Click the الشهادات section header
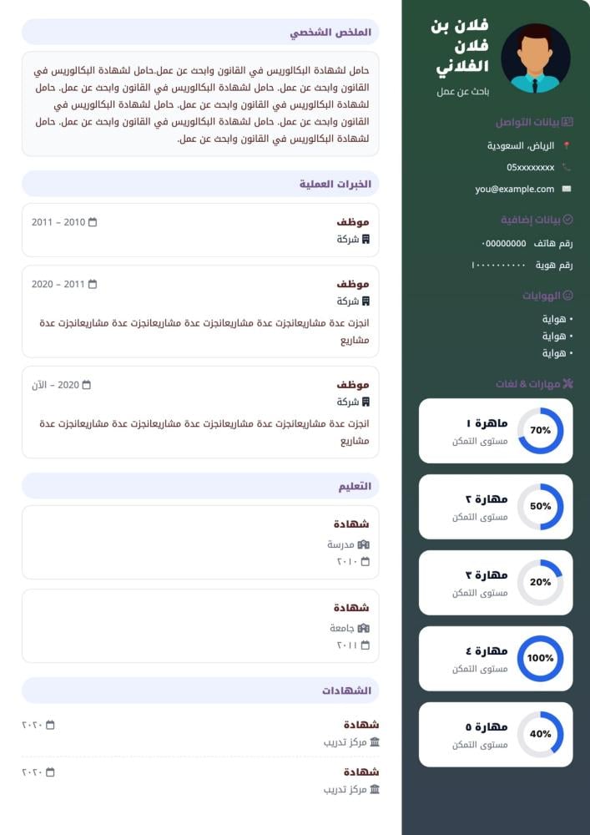 point(346,691)
